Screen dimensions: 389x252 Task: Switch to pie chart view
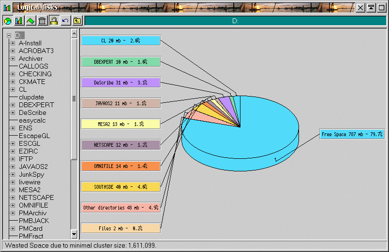(8, 21)
